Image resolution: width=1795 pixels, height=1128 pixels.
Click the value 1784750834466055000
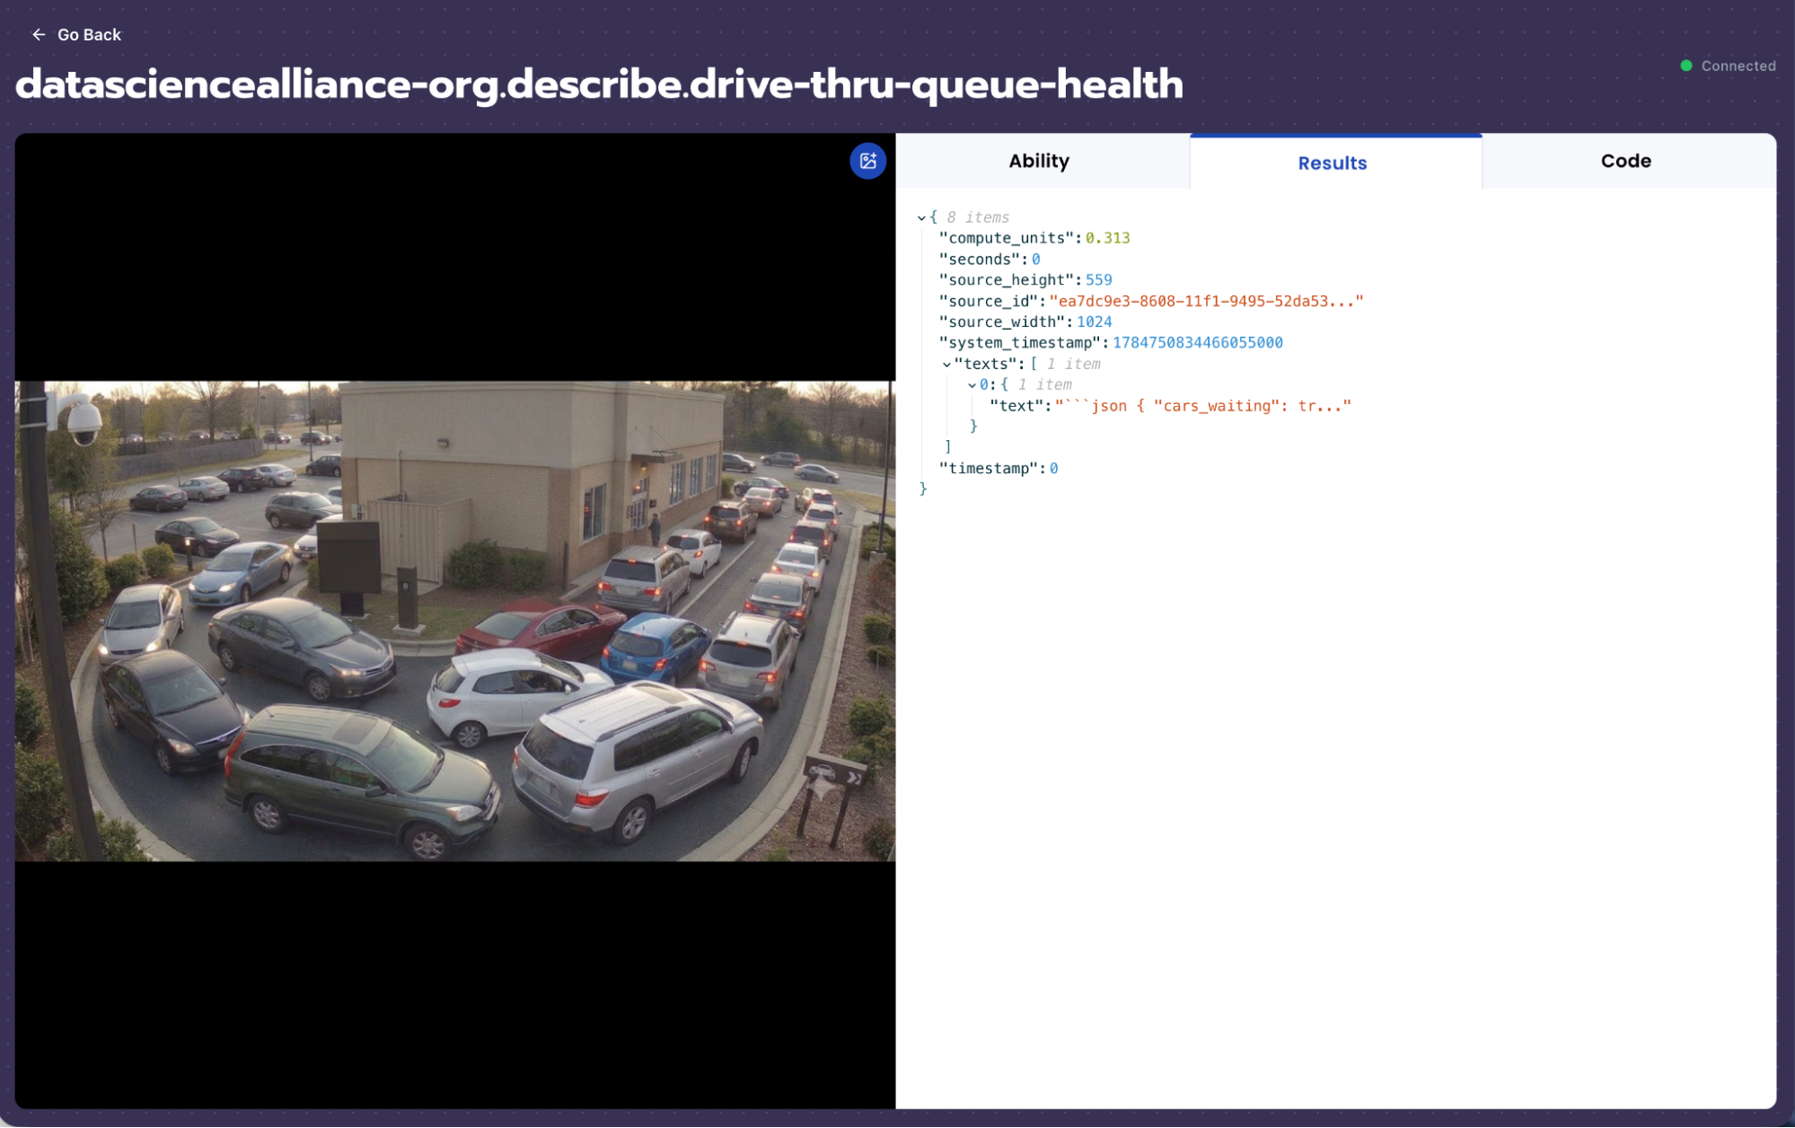tap(1197, 343)
